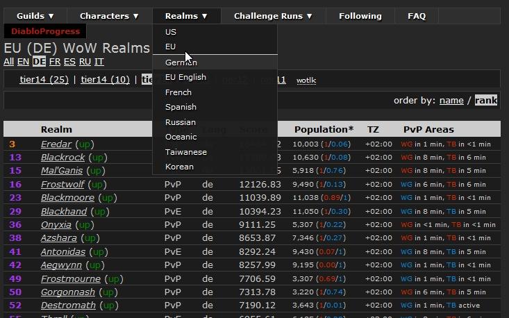509x318 pixels.
Task: Open the Destromath realm page
Action: coord(68,306)
